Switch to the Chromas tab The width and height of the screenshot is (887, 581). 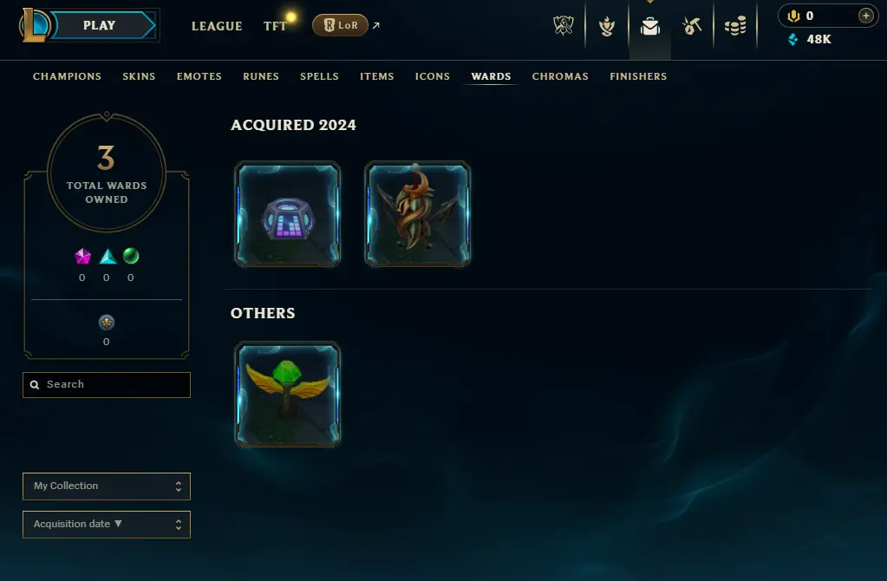pyautogui.click(x=560, y=76)
